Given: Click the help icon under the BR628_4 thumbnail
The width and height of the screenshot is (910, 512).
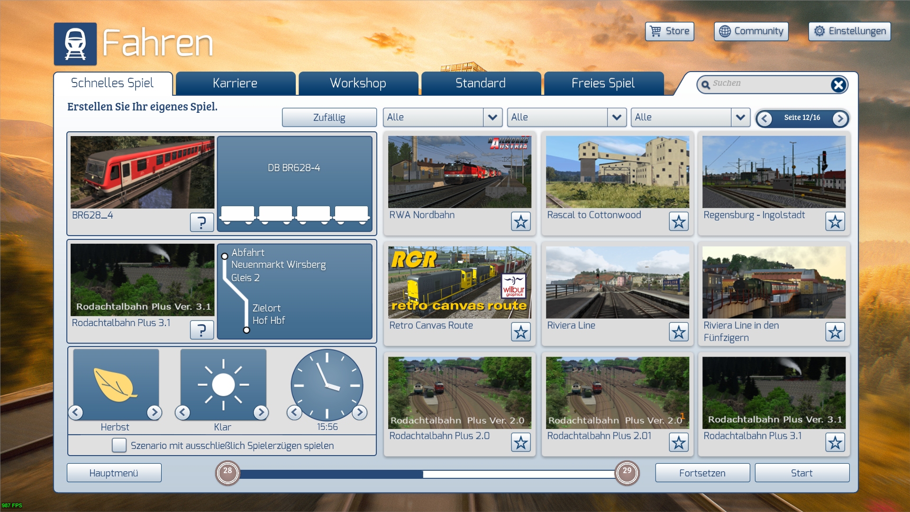Looking at the screenshot, I should click(x=201, y=222).
